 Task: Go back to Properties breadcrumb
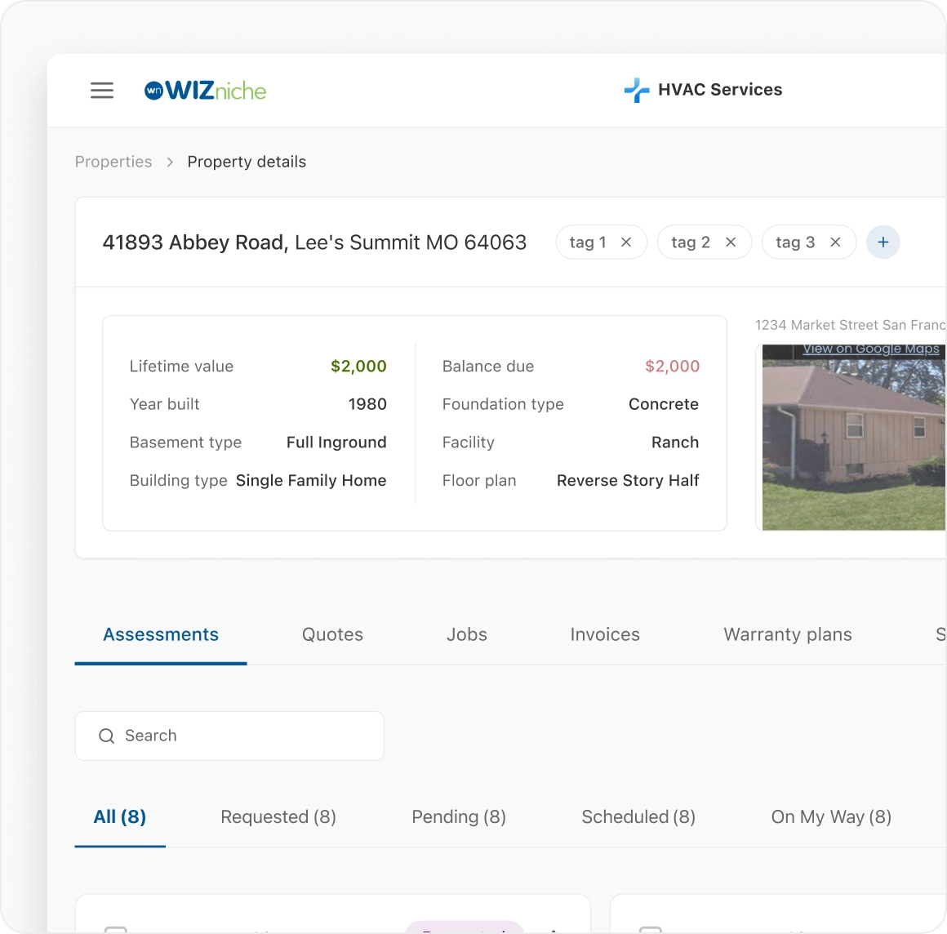pos(113,162)
